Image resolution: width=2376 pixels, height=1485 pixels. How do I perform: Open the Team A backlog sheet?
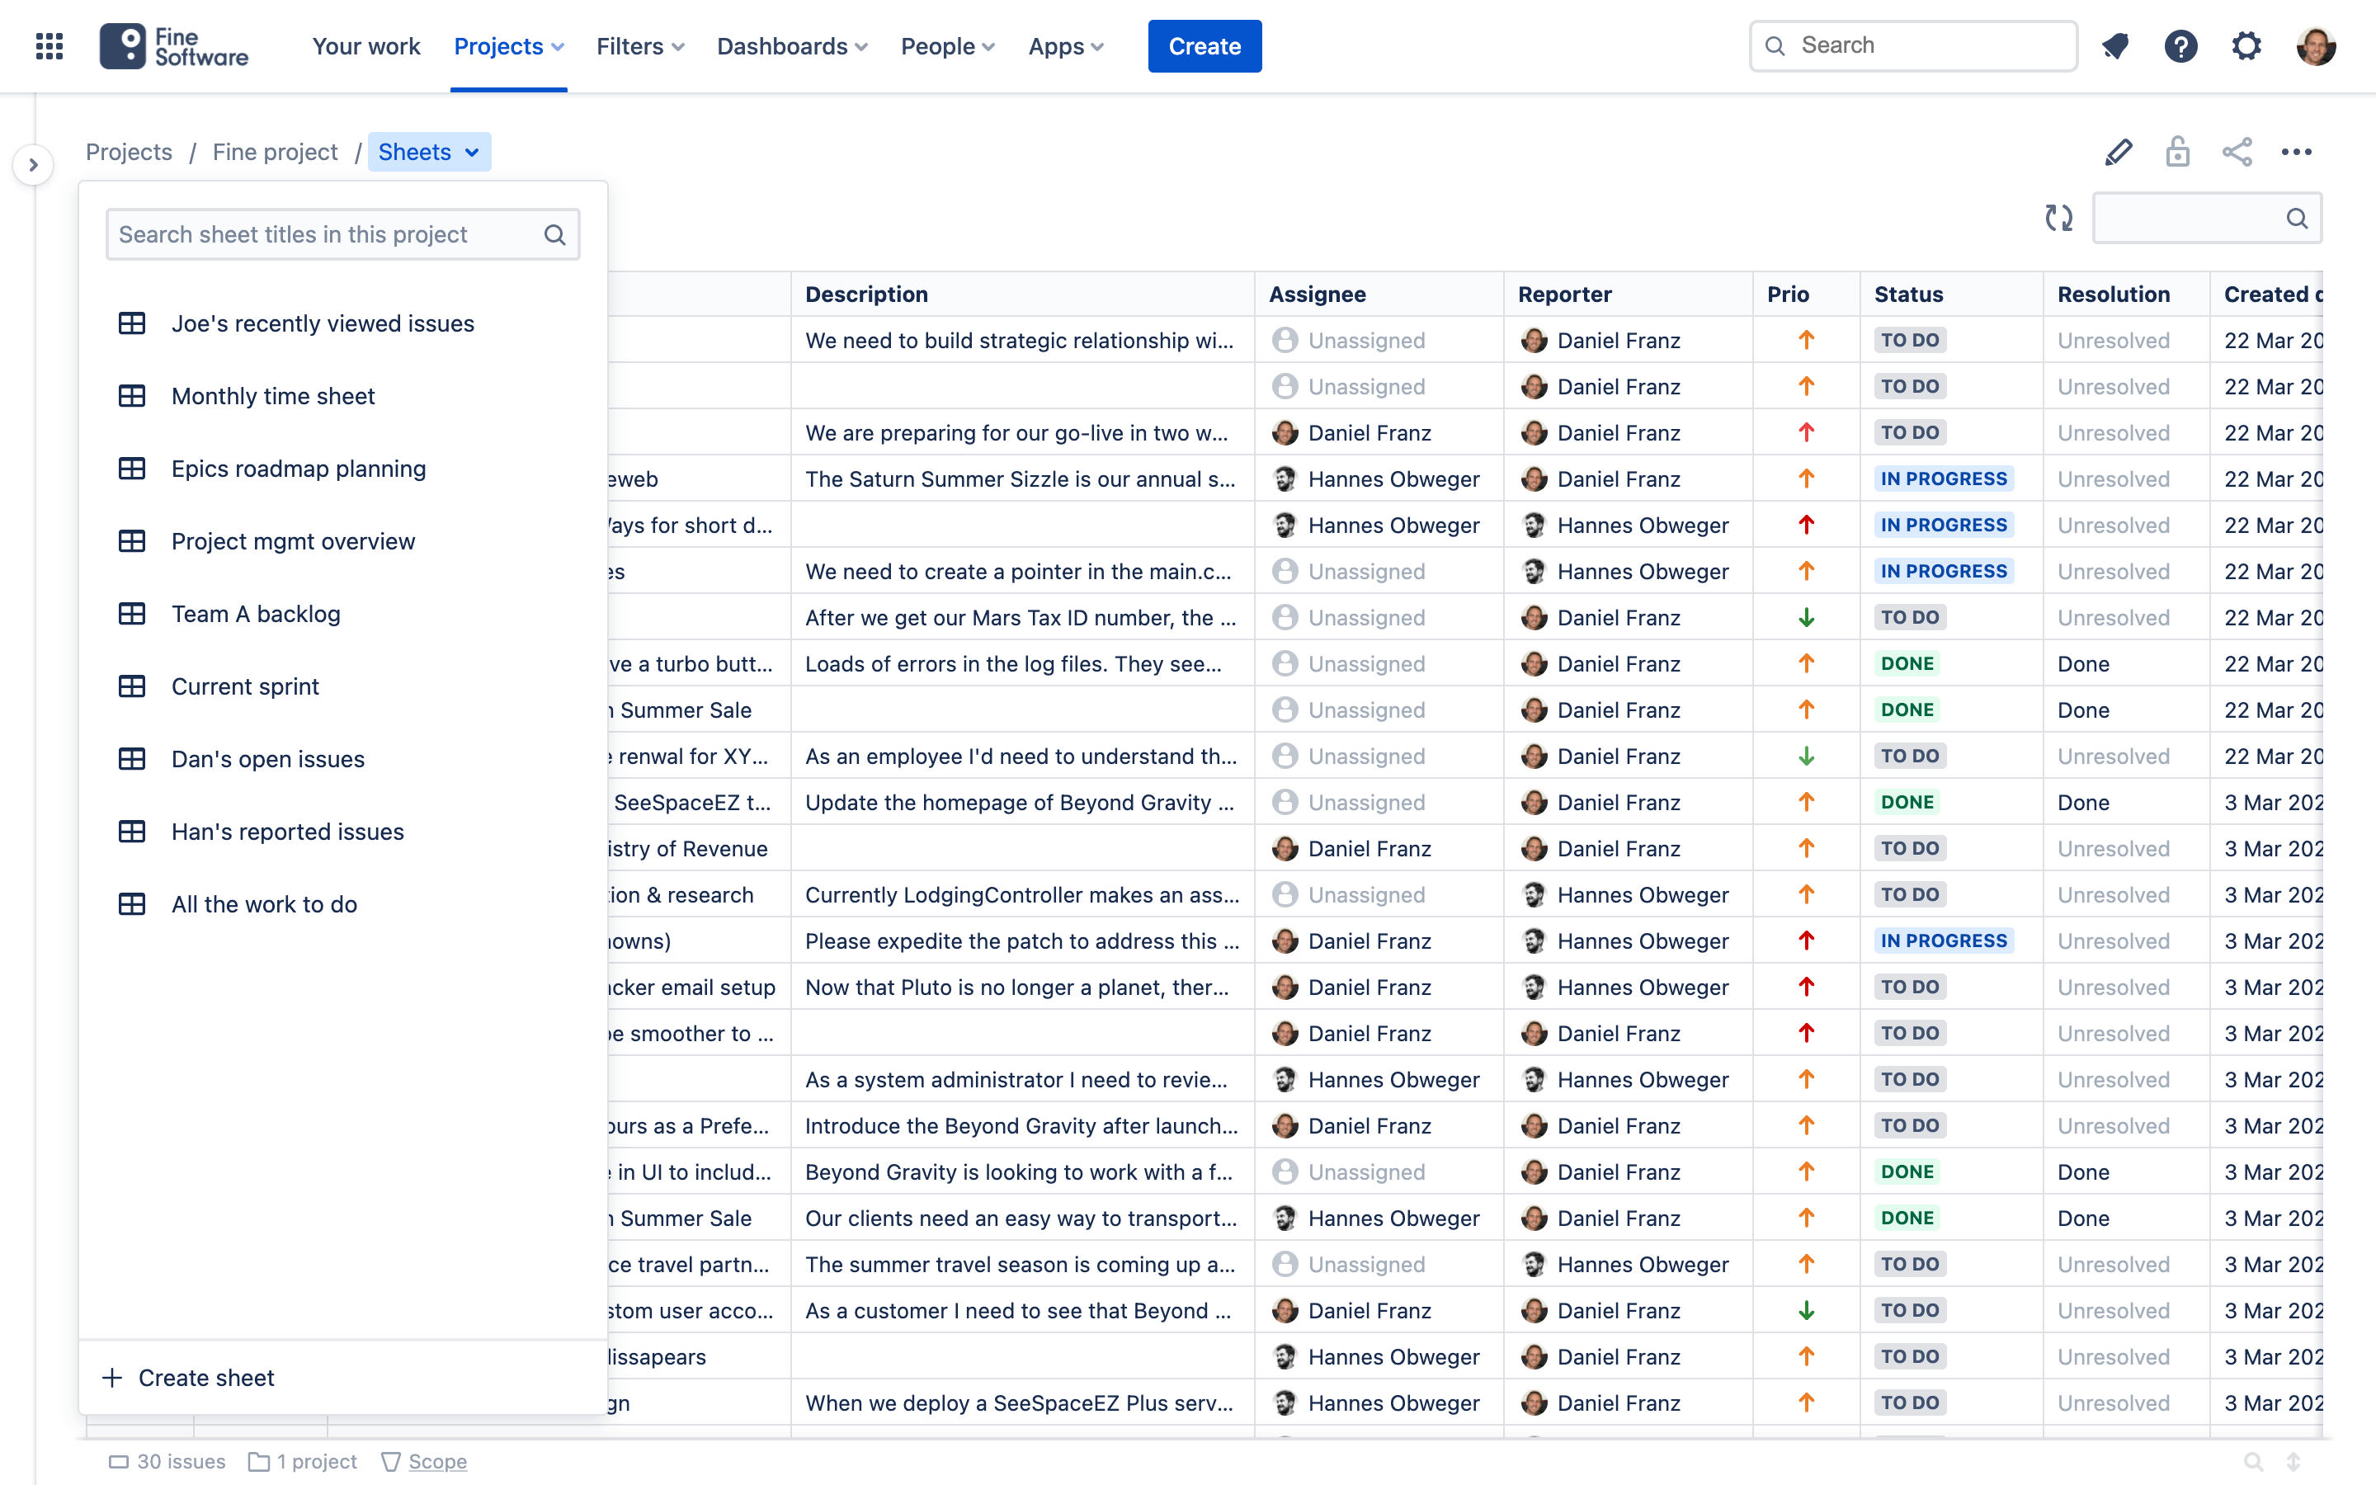tap(255, 614)
